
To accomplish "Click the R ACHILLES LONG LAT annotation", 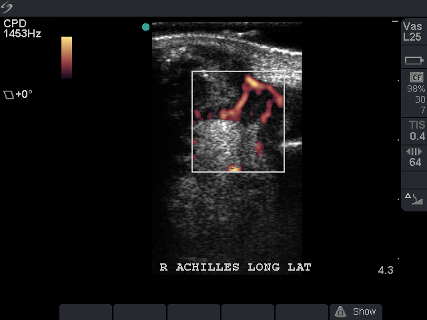I will pyautogui.click(x=236, y=267).
